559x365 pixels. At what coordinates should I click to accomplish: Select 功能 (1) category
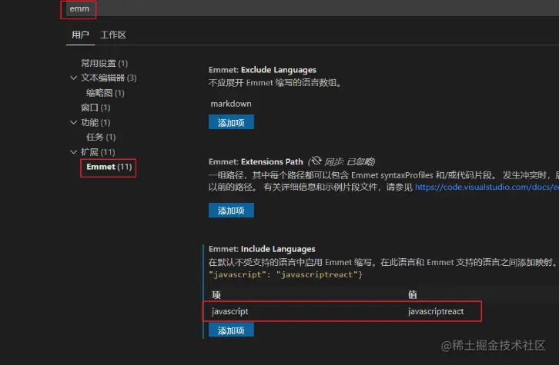(95, 122)
